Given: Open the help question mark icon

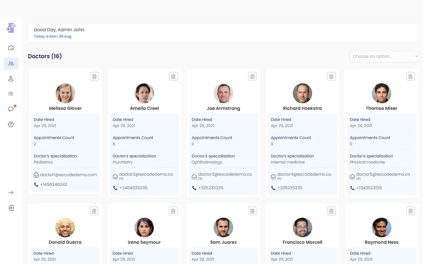Looking at the screenshot, I should [11, 124].
